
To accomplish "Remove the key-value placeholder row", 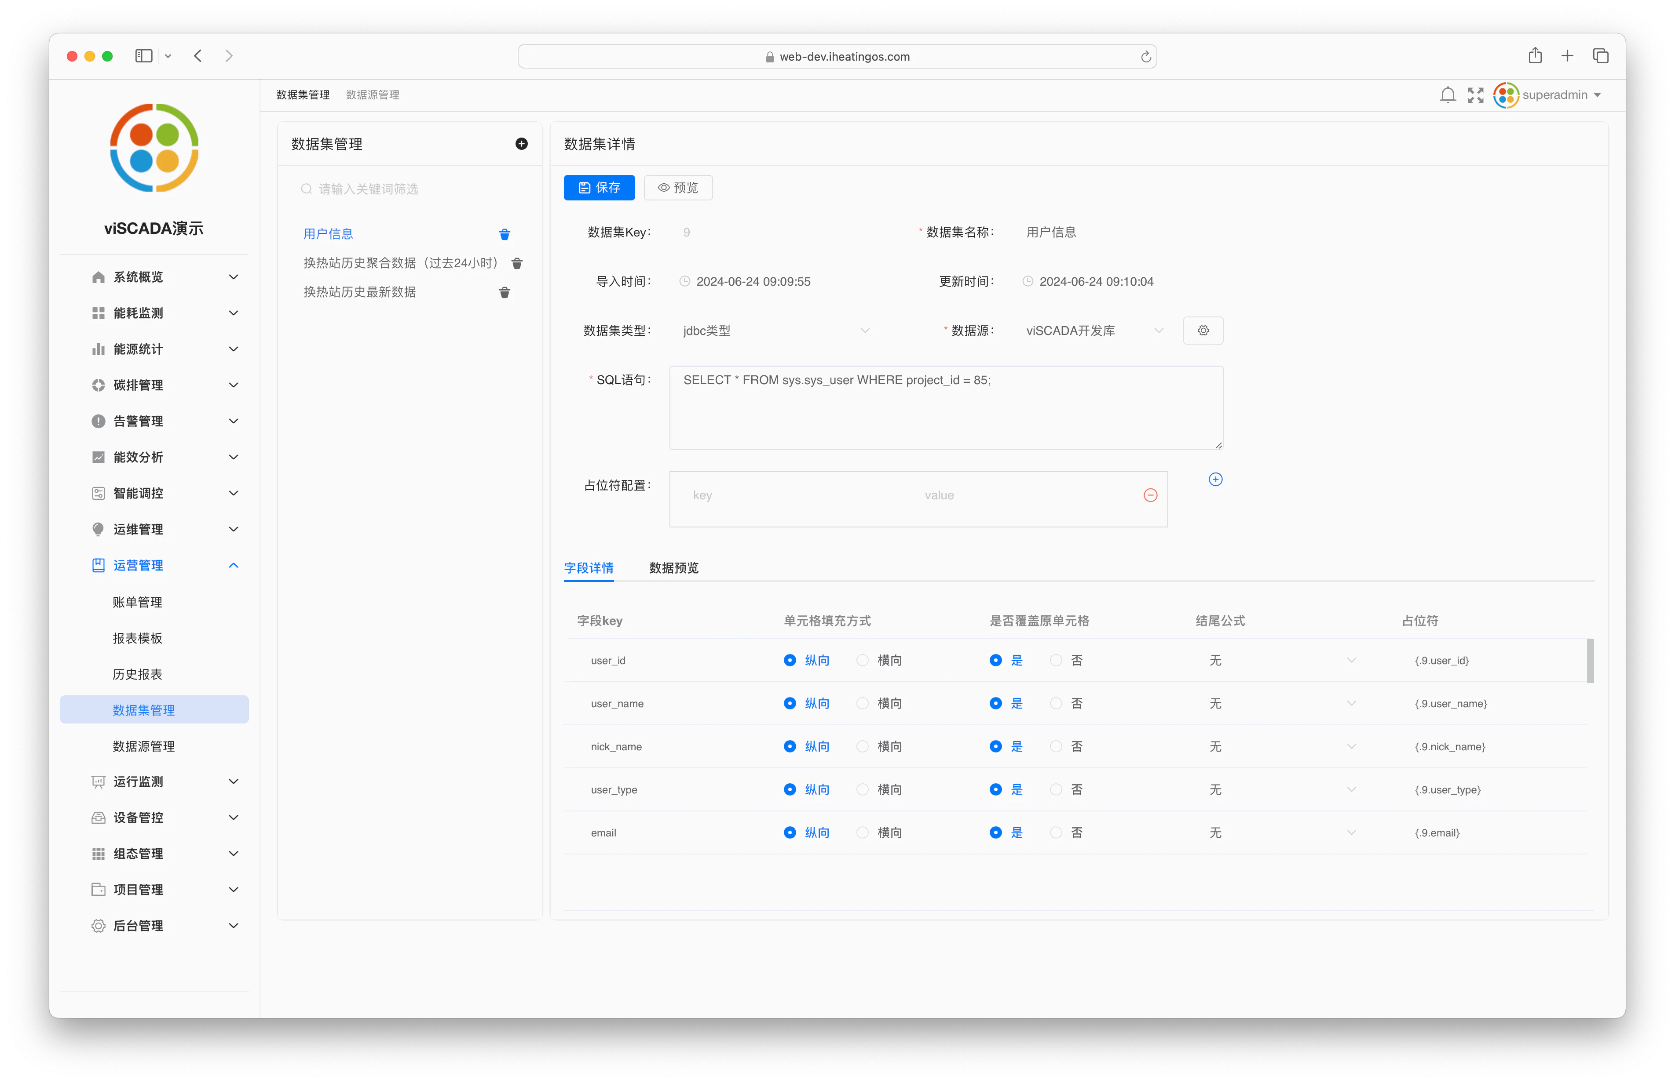I will 1151,496.
